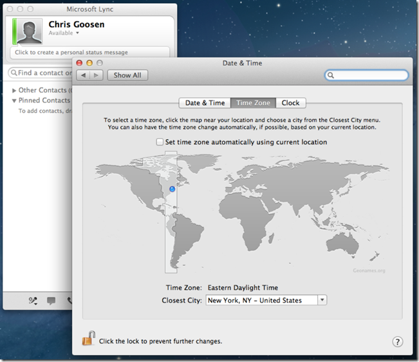Image resolution: width=419 pixels, height=362 pixels.
Task: Switch to the Date & Time tab
Action: [205, 103]
